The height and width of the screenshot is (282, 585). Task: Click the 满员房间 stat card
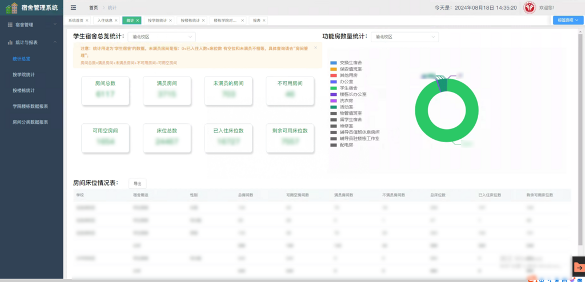(x=167, y=91)
